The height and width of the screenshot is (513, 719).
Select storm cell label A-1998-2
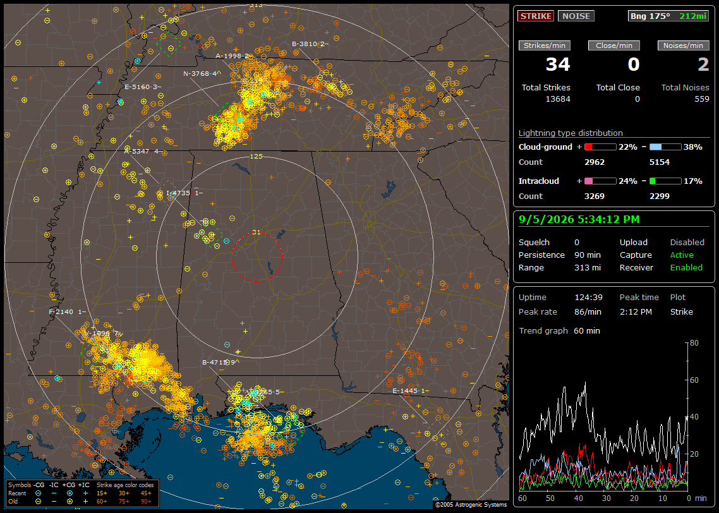233,56
